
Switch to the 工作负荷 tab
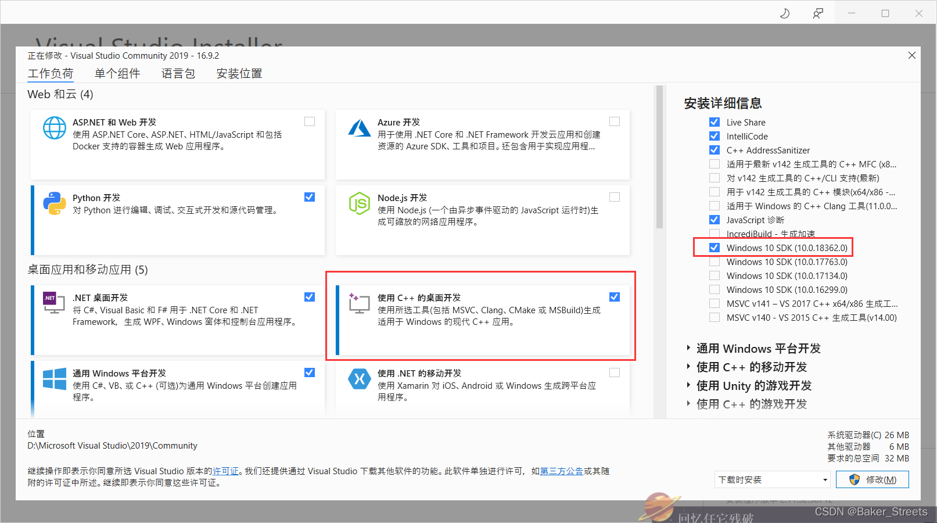tap(51, 73)
